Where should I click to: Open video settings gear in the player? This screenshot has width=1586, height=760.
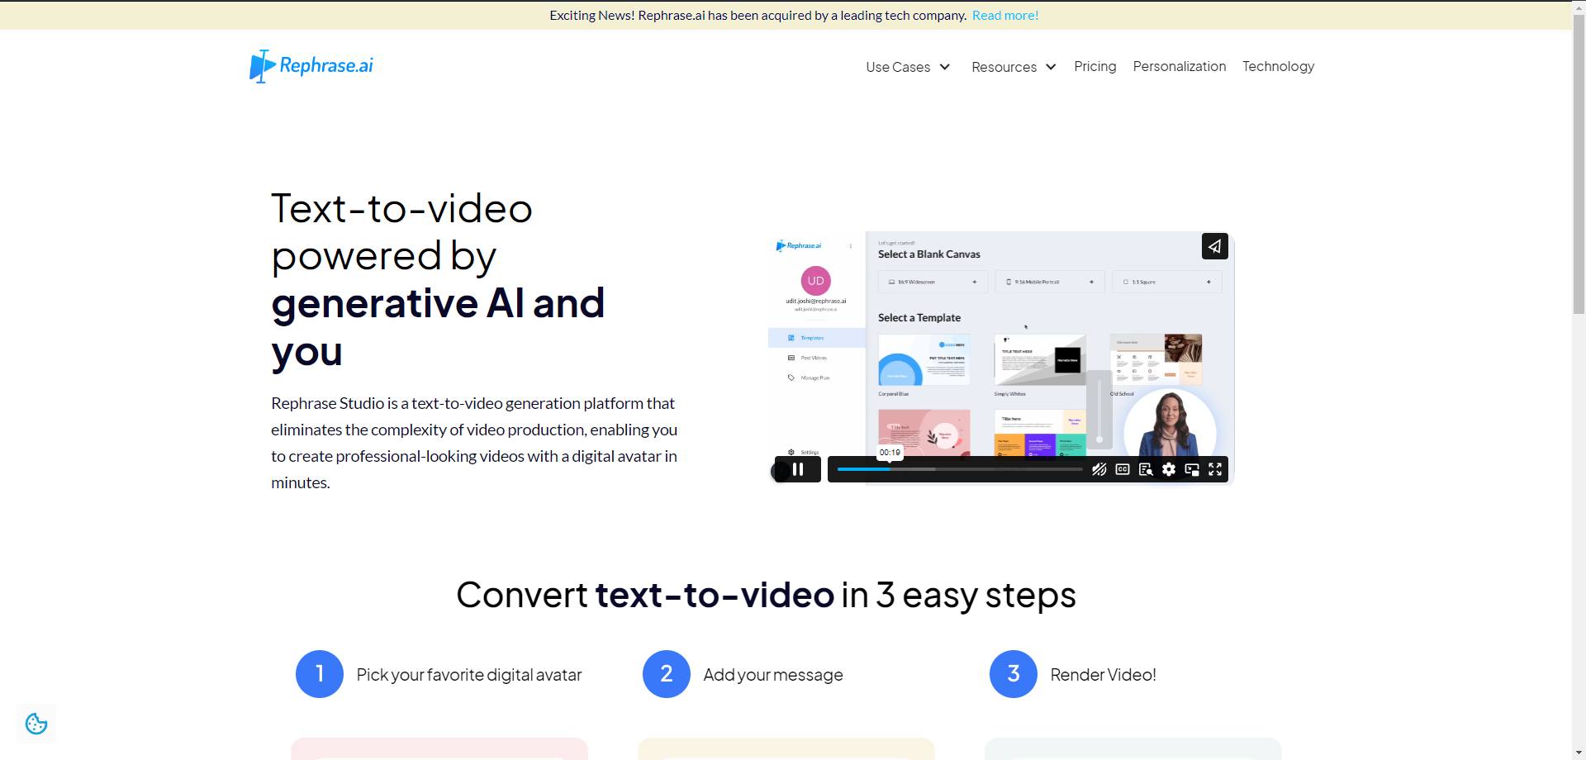tap(1168, 469)
